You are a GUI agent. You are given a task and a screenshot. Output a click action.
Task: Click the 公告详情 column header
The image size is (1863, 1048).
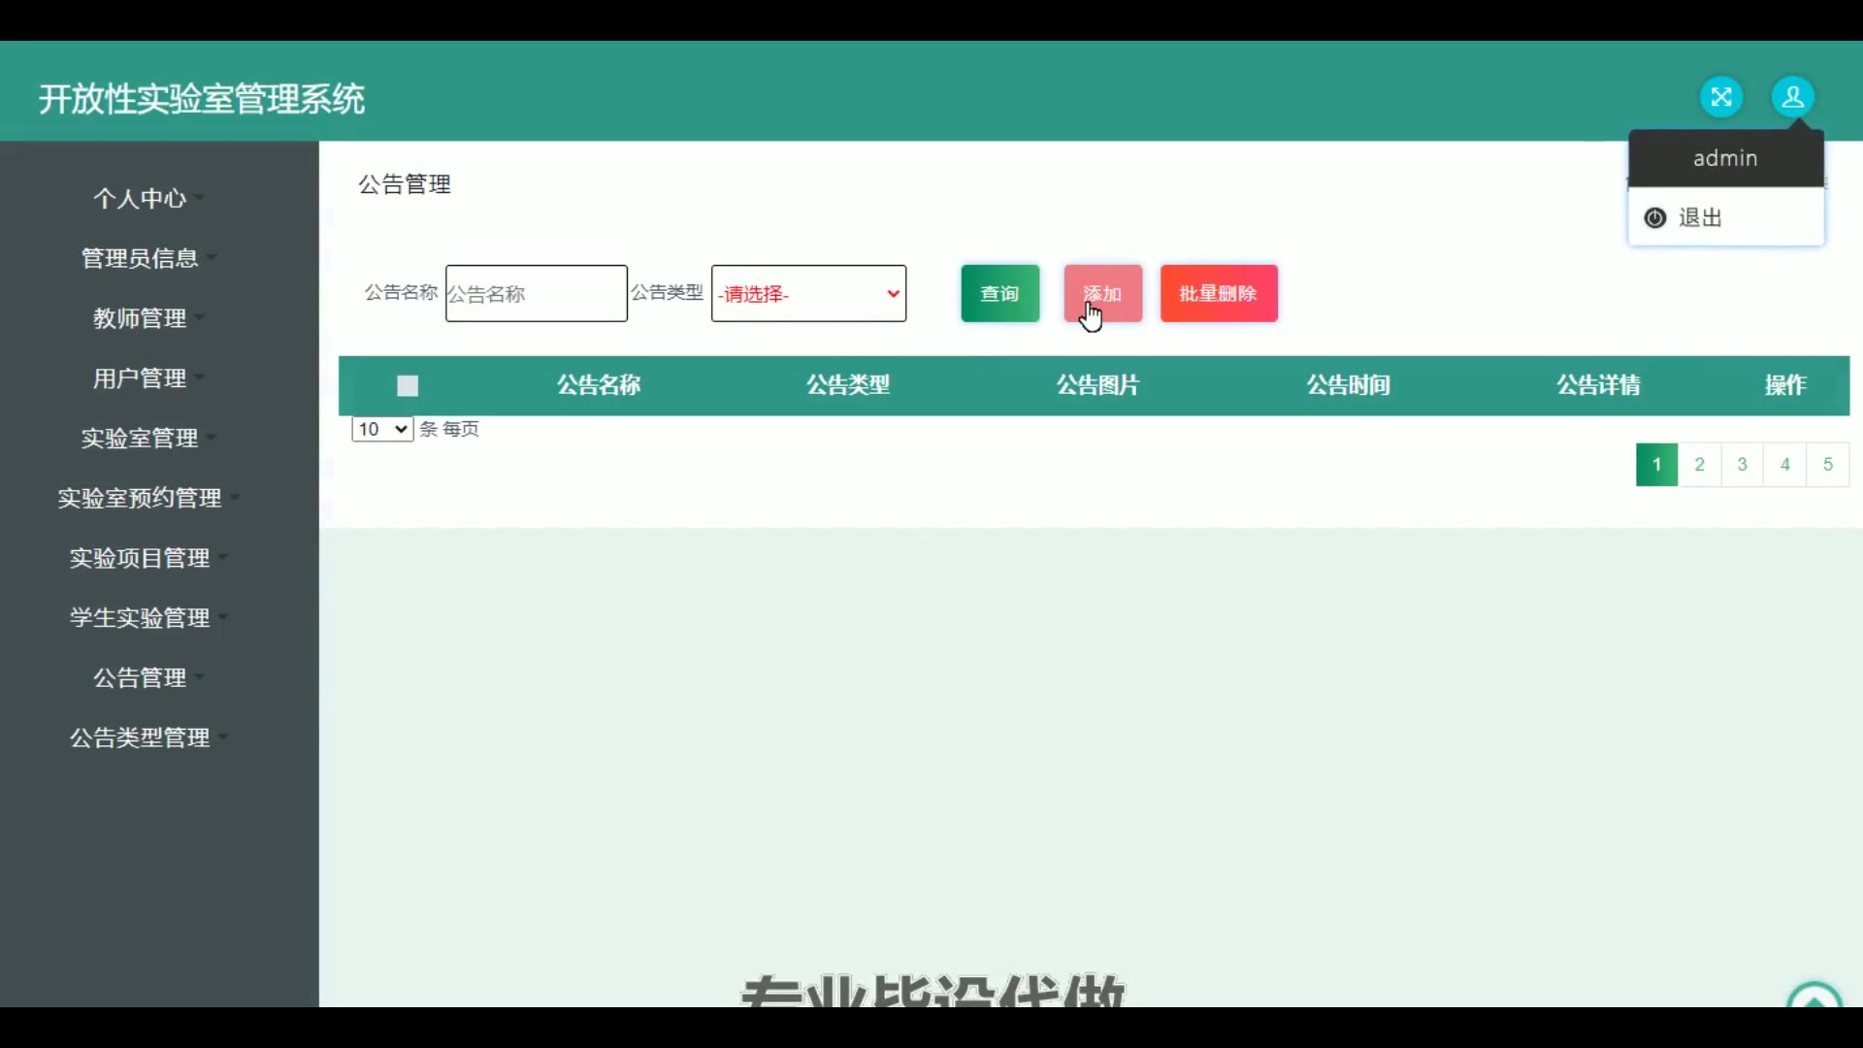click(1599, 385)
